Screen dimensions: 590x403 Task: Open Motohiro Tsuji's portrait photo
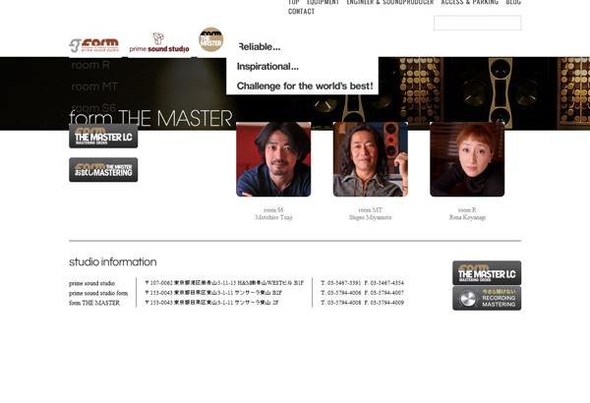pos(273,159)
